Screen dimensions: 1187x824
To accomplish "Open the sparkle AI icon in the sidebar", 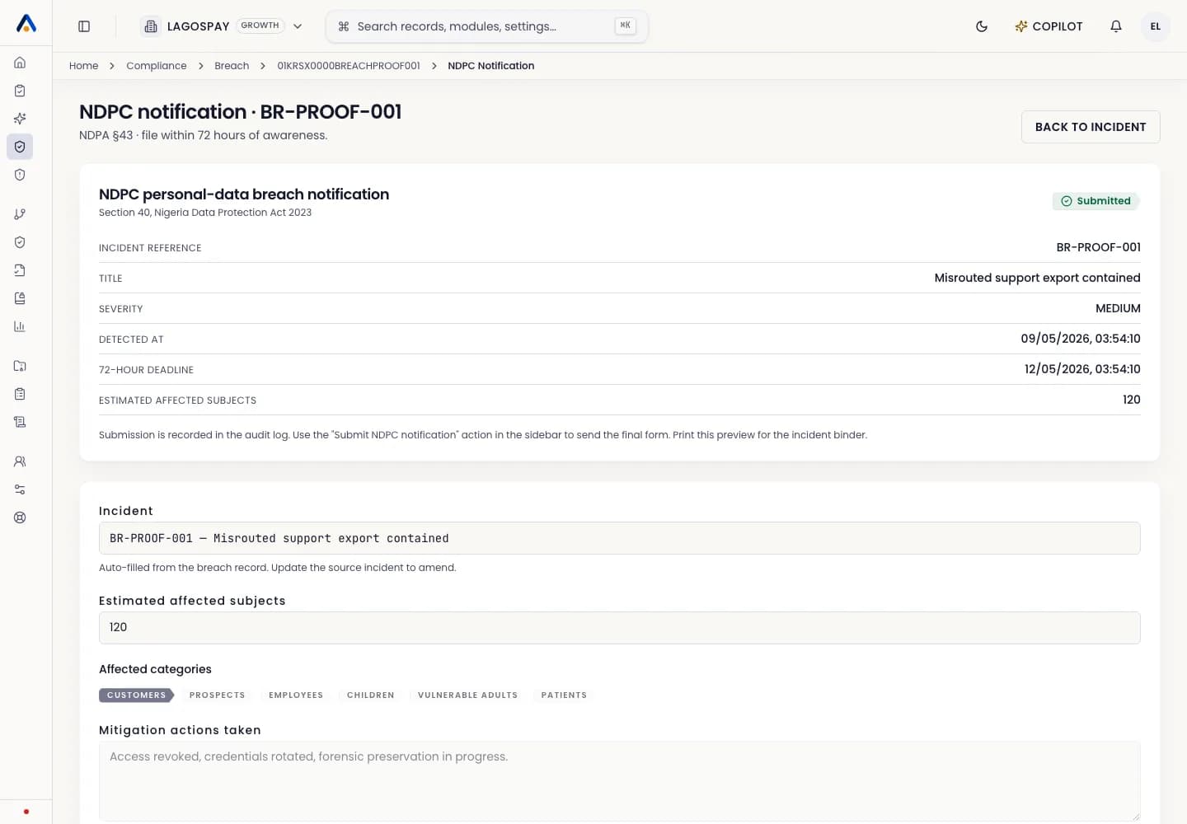I will click(x=20, y=119).
